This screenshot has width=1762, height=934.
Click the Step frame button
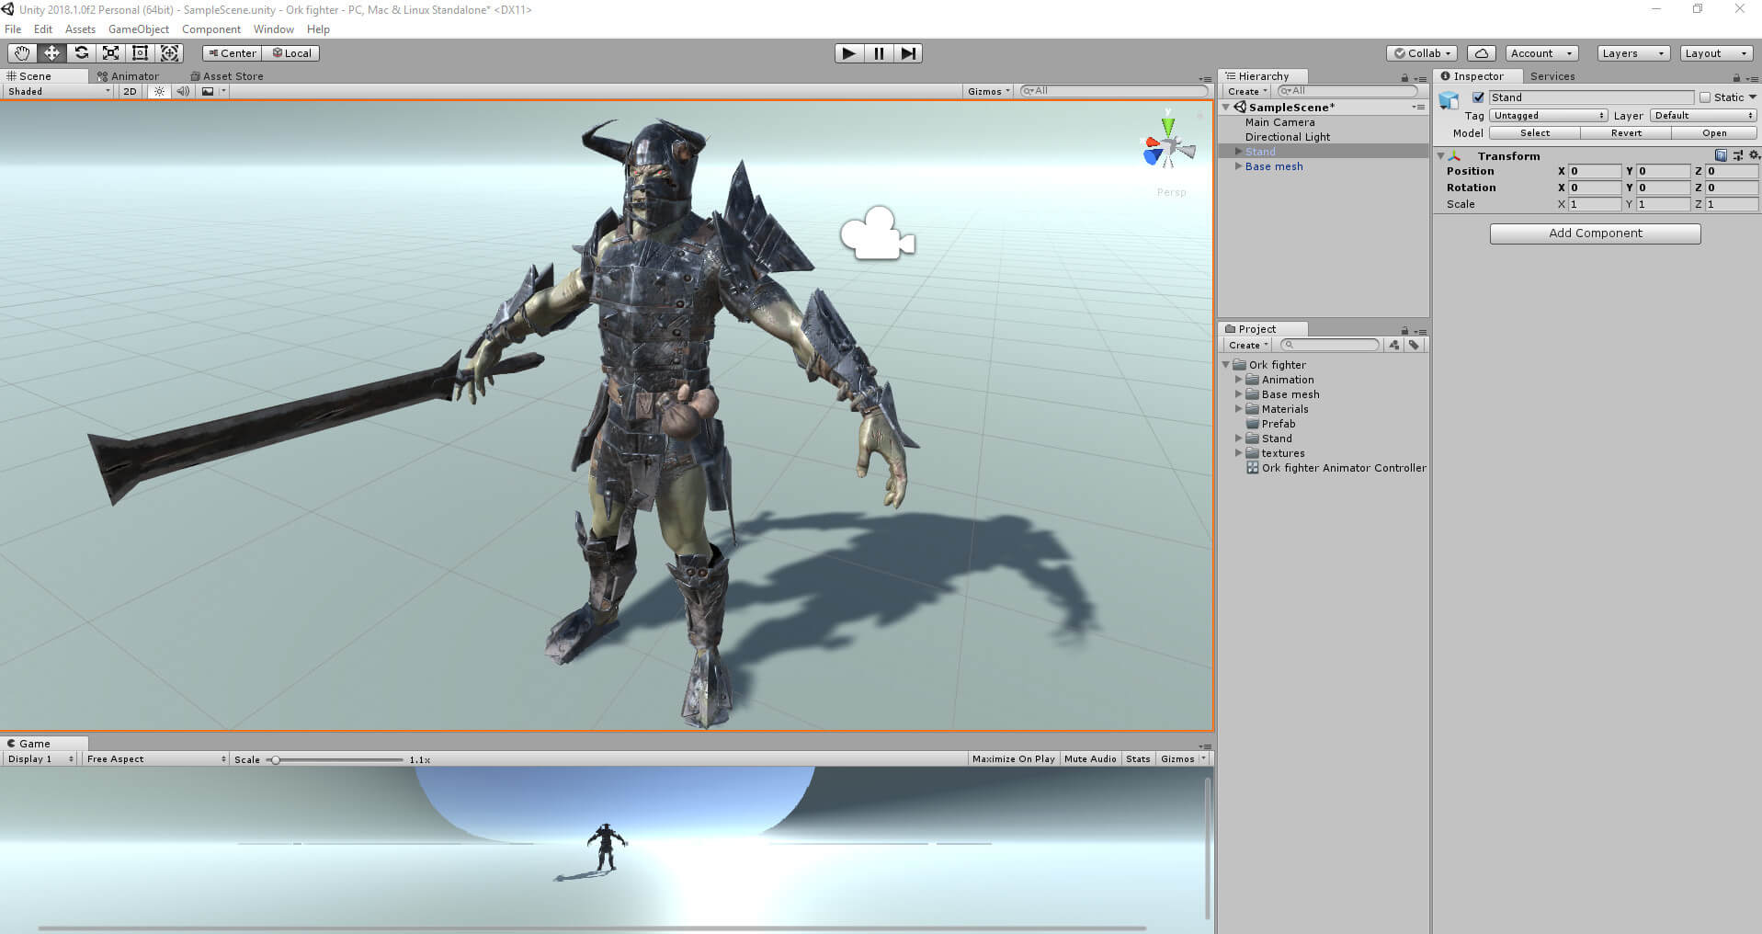pos(908,53)
